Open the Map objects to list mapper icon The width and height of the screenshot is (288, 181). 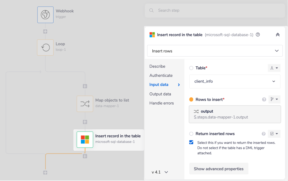(x=85, y=104)
